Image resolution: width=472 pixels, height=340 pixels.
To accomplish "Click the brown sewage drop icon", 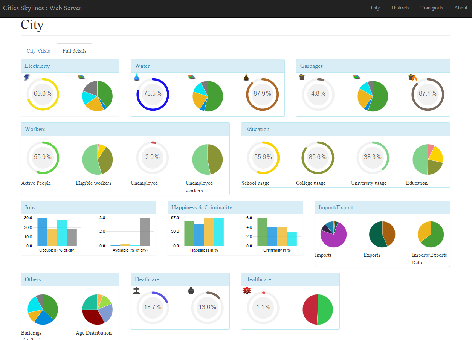I will tap(246, 78).
